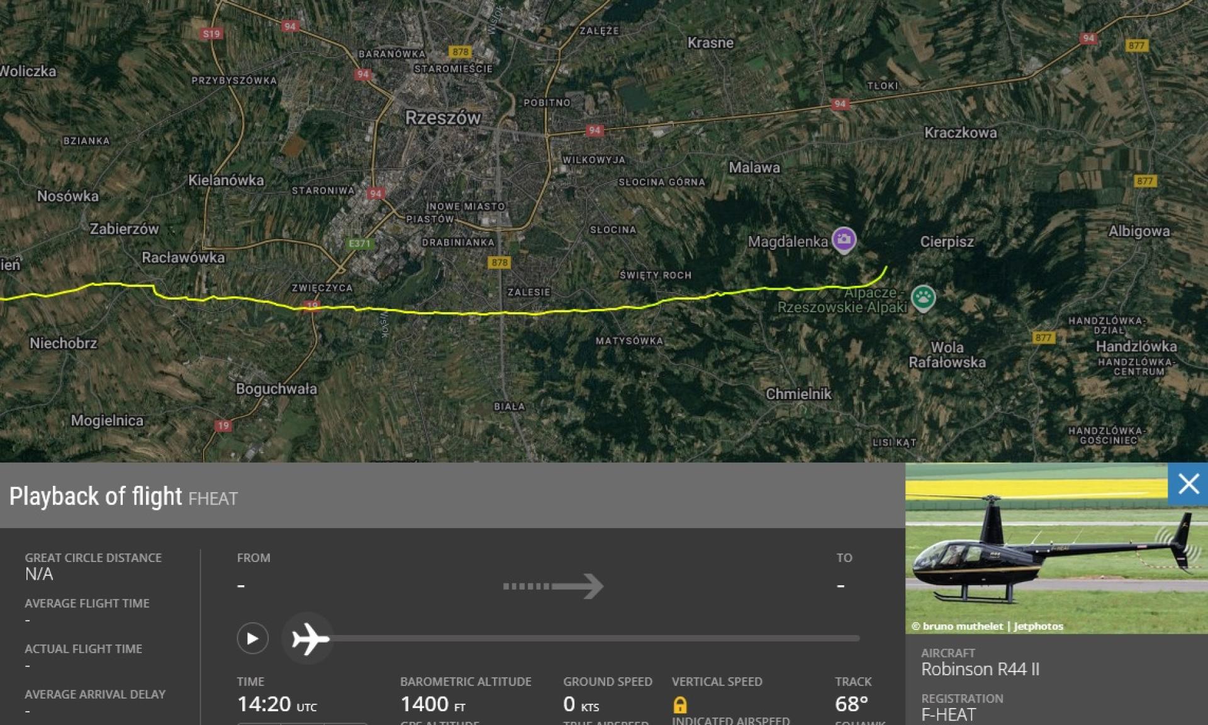Click the Kraczkowa town label on map

coord(960,133)
